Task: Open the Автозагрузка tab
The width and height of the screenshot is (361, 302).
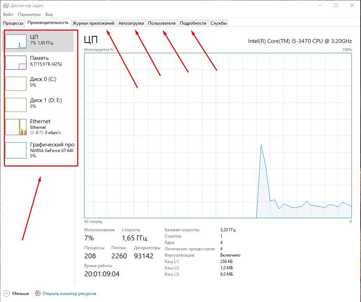Action: click(131, 23)
